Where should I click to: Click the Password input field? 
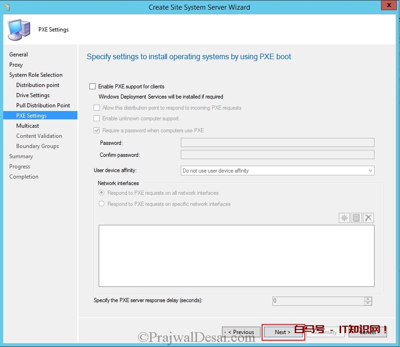(x=277, y=143)
